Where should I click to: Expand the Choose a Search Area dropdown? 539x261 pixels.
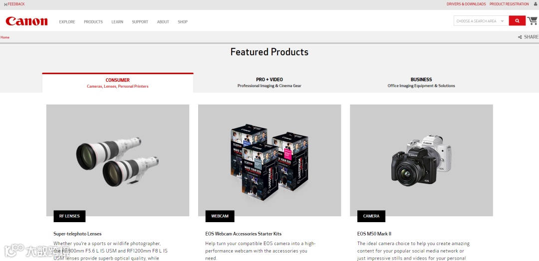(x=481, y=21)
